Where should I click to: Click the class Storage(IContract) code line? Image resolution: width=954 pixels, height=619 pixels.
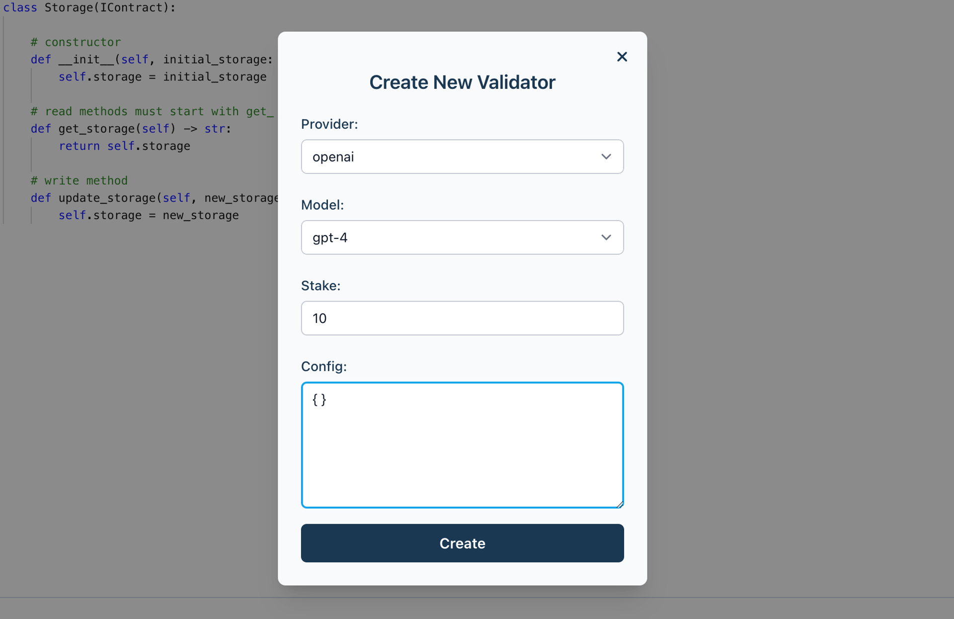pos(89,7)
